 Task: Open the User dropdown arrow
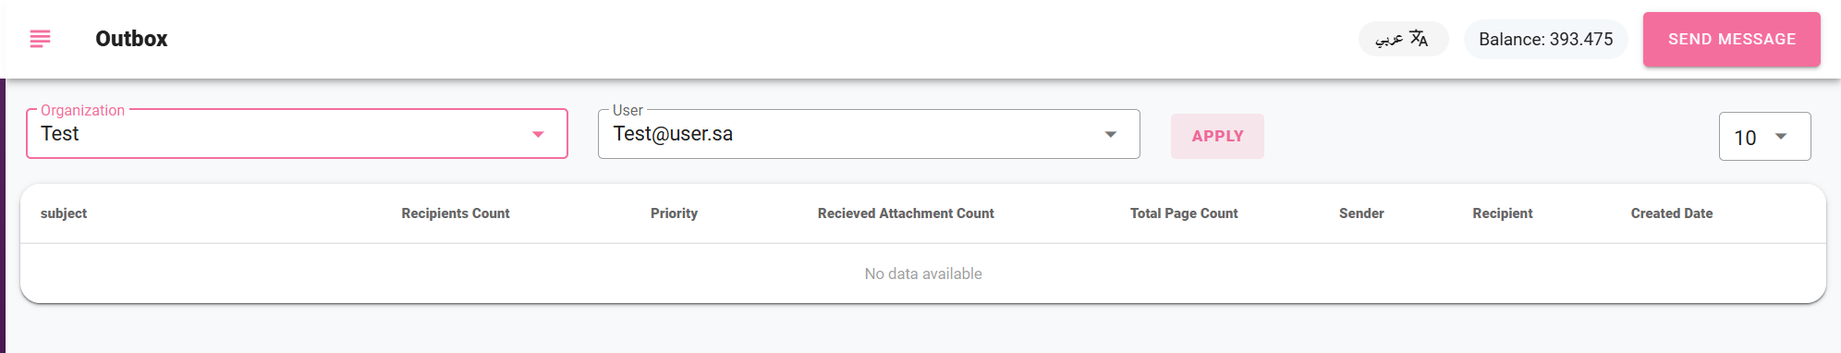[1110, 135]
